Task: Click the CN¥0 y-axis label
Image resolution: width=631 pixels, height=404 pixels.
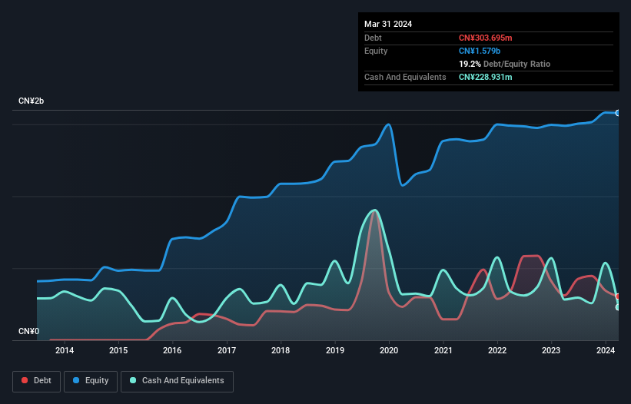Action: pyautogui.click(x=28, y=332)
